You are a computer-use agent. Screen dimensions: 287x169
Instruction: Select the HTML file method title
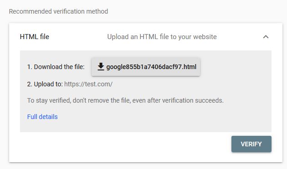pyautogui.click(x=35, y=37)
